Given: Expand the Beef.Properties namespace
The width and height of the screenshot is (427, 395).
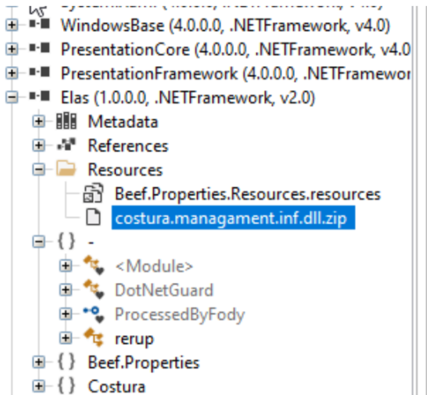Looking at the screenshot, I should tap(38, 362).
